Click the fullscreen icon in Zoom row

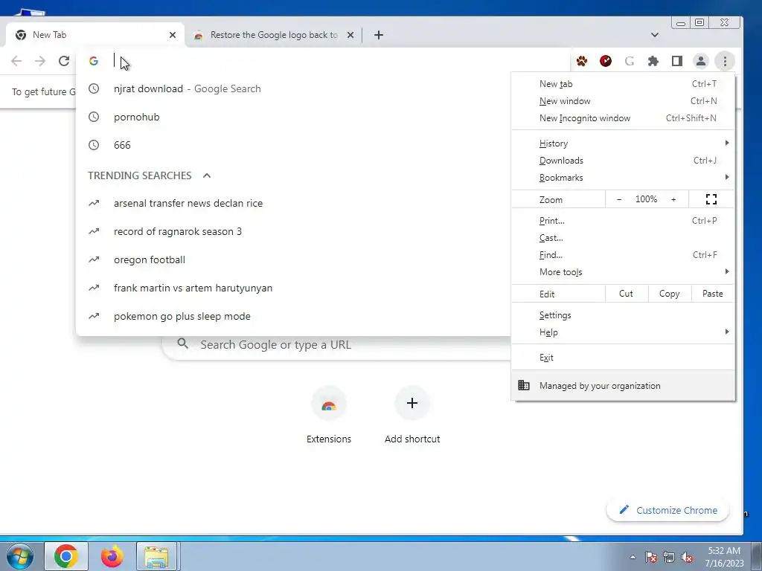point(711,199)
